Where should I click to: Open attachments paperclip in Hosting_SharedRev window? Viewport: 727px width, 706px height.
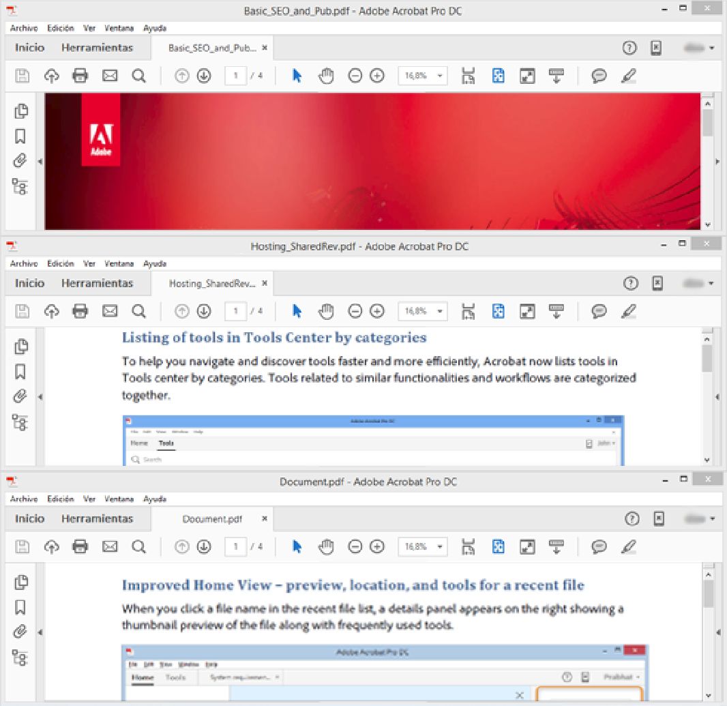pos(20,396)
